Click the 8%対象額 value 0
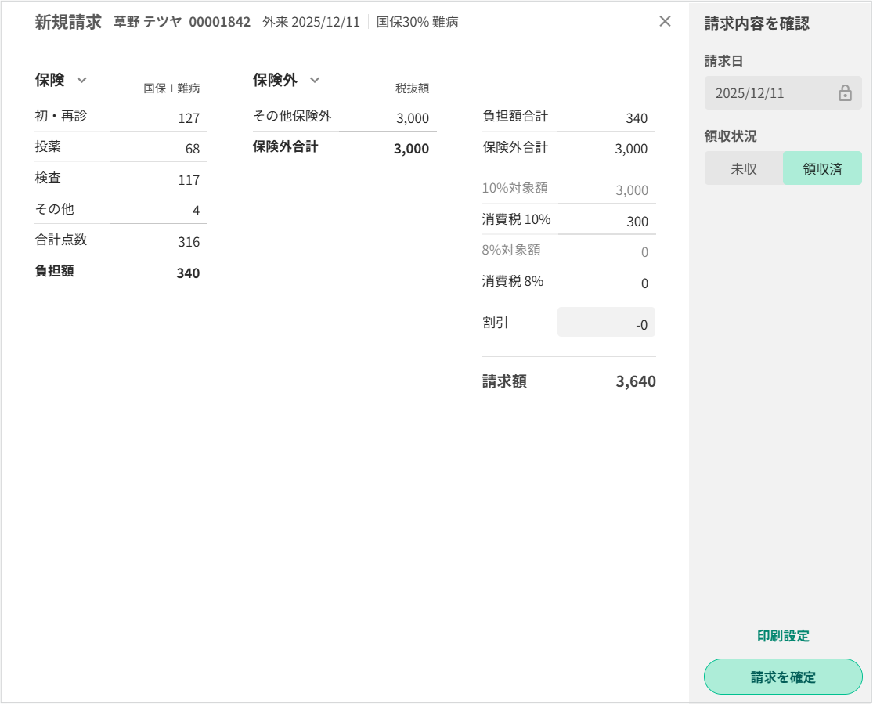This screenshot has height=704, width=873. tap(644, 252)
